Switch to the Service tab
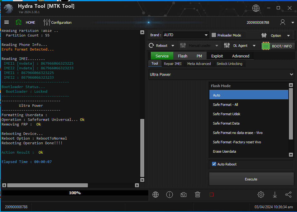Image resolution: width=297 pixels, height=212 pixels. click(x=162, y=56)
